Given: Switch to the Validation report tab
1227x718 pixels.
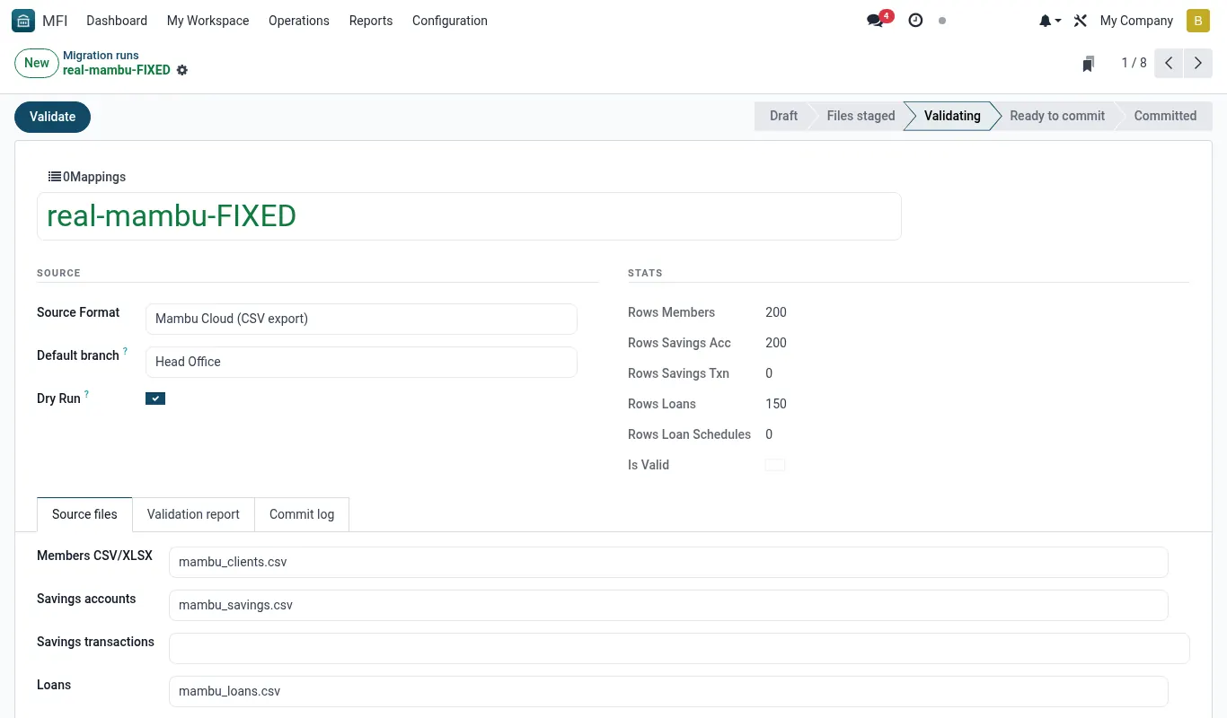Looking at the screenshot, I should pos(193,514).
